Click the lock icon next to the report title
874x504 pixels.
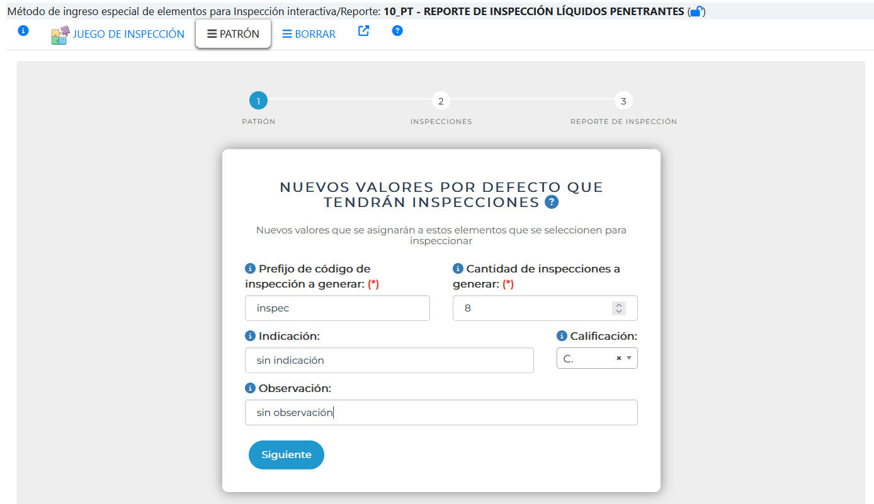(x=696, y=11)
